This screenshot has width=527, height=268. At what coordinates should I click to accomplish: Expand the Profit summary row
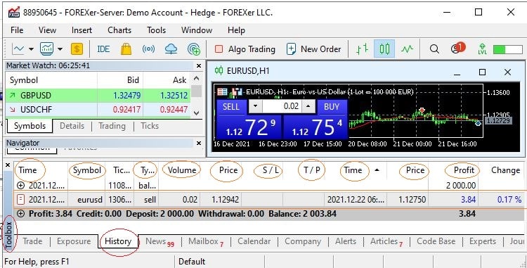click(21, 214)
